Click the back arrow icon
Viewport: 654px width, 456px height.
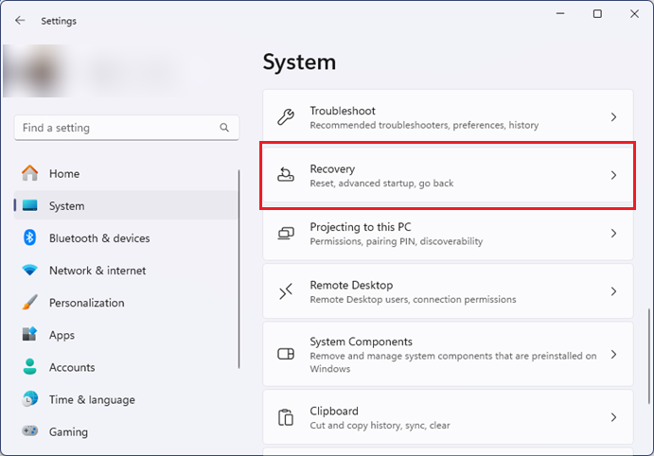click(x=20, y=21)
